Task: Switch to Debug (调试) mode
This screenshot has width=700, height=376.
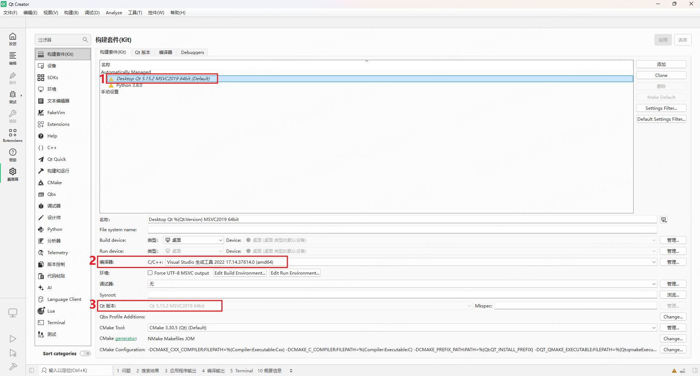Action: coord(13,97)
